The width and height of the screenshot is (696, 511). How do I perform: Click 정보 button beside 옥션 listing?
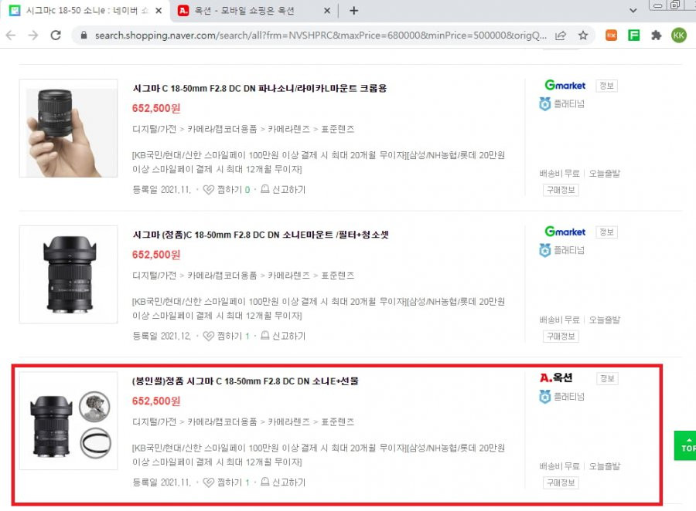pos(607,378)
